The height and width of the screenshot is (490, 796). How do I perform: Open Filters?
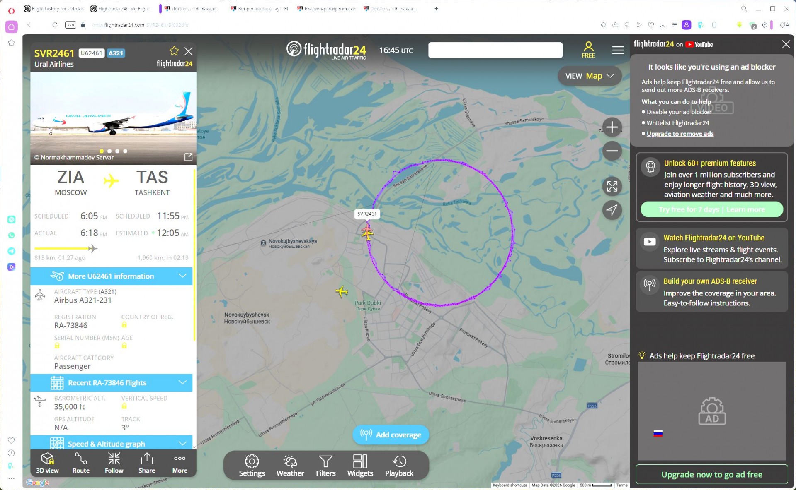326,466
